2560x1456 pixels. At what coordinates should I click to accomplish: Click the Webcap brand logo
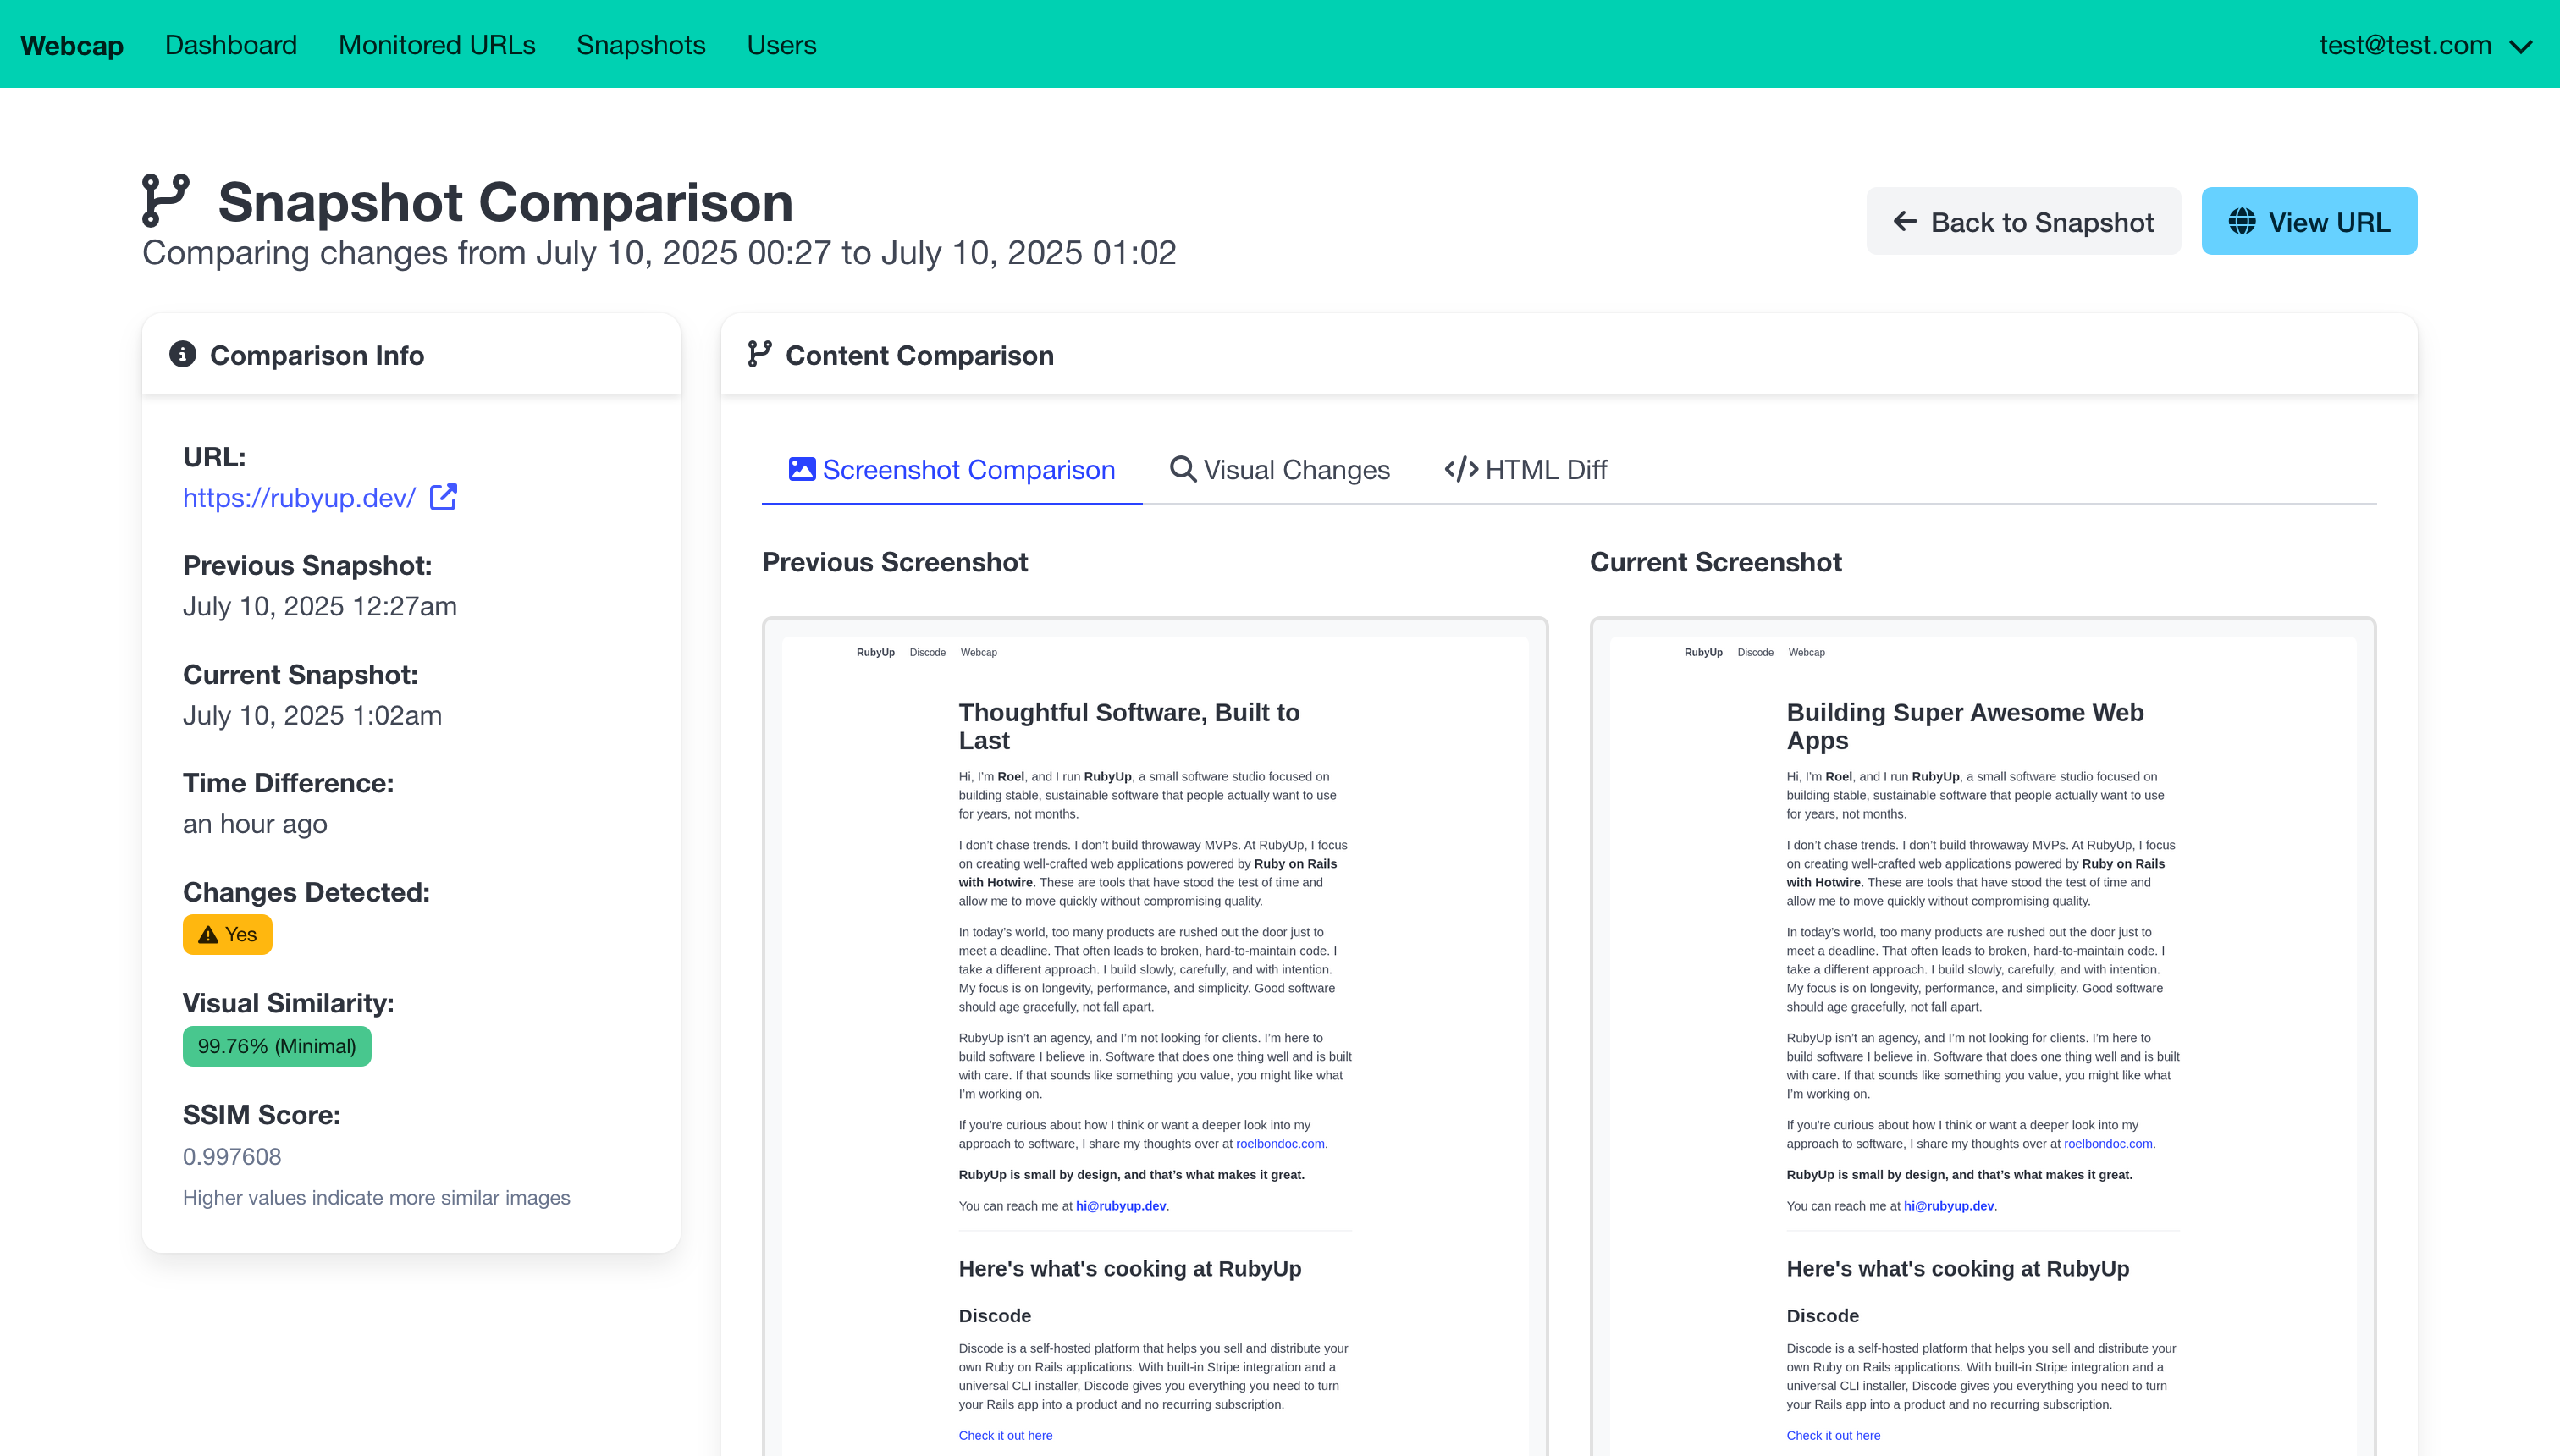pos(72,45)
